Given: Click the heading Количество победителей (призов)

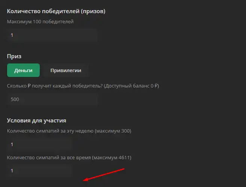Looking at the screenshot, I should tap(56, 11).
